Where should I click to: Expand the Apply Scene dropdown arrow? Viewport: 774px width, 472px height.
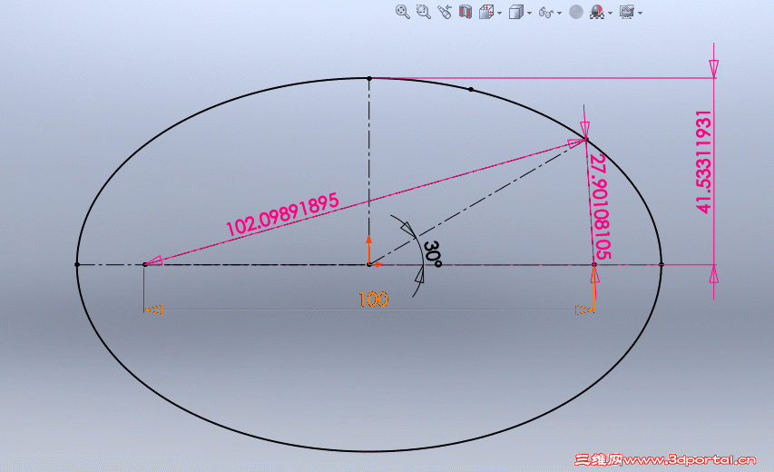click(x=610, y=13)
